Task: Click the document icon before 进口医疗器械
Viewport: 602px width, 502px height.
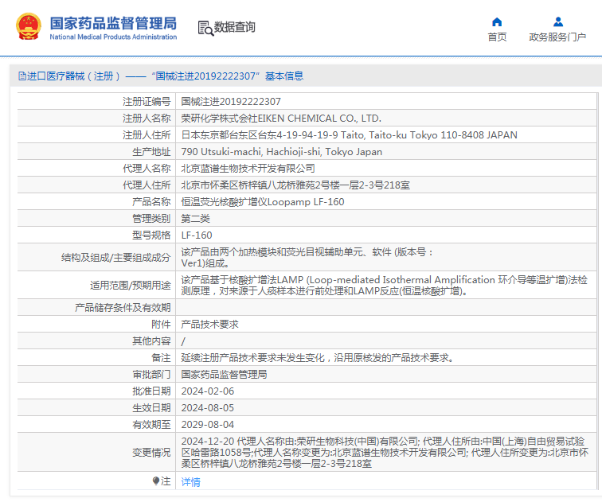Action: point(22,76)
